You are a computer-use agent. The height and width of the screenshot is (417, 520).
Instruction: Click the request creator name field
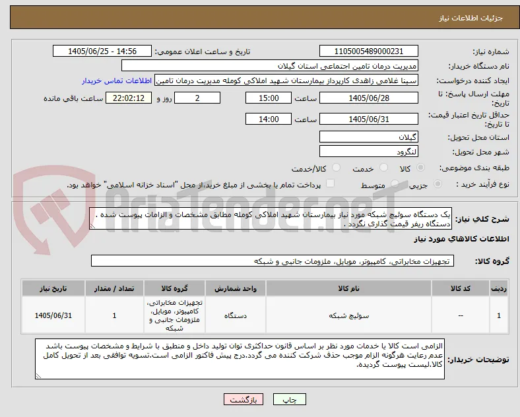[x=286, y=80]
